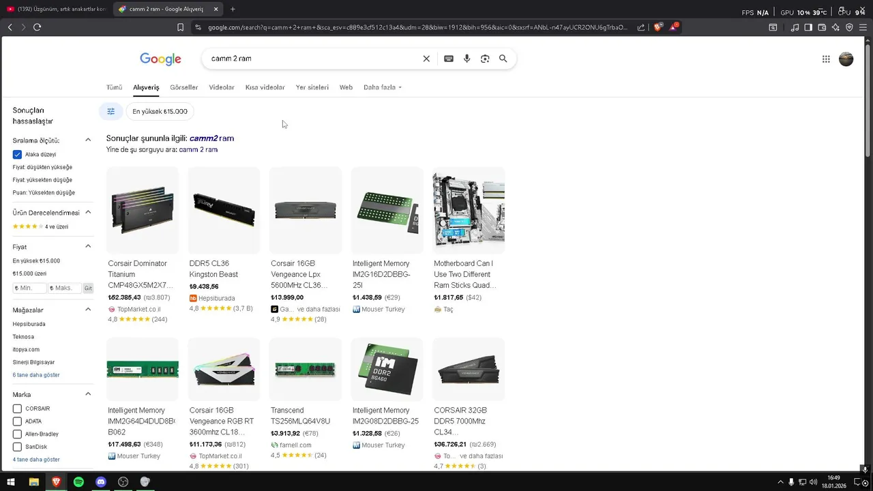This screenshot has height=491, width=873.
Task: Collapse the Sıralama ölçütü section
Action: pyautogui.click(x=88, y=140)
